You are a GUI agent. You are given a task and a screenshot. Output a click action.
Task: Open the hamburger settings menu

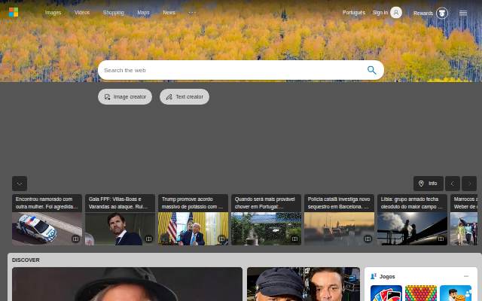coord(463,13)
